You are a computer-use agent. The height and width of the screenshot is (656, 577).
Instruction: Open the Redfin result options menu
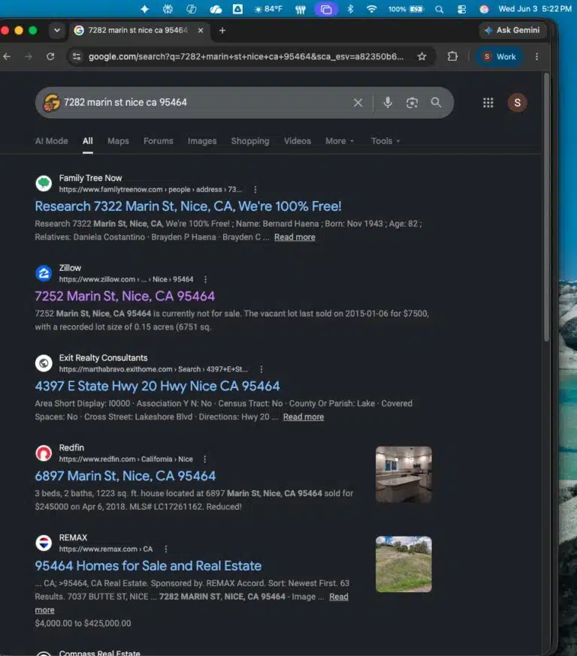coord(205,459)
